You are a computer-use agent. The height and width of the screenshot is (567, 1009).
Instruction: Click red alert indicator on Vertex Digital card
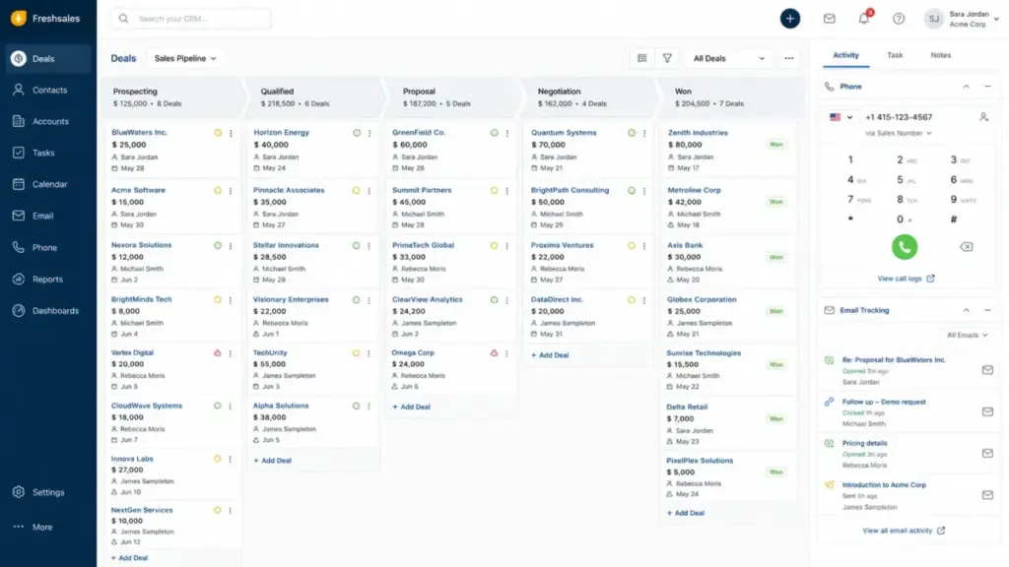[218, 353]
